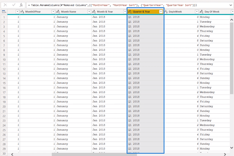Select row number 29

(4, 149)
